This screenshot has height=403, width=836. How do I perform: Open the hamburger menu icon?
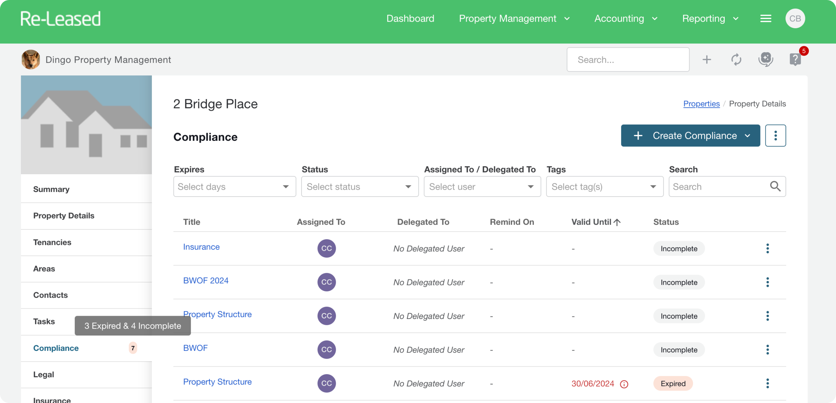click(766, 18)
